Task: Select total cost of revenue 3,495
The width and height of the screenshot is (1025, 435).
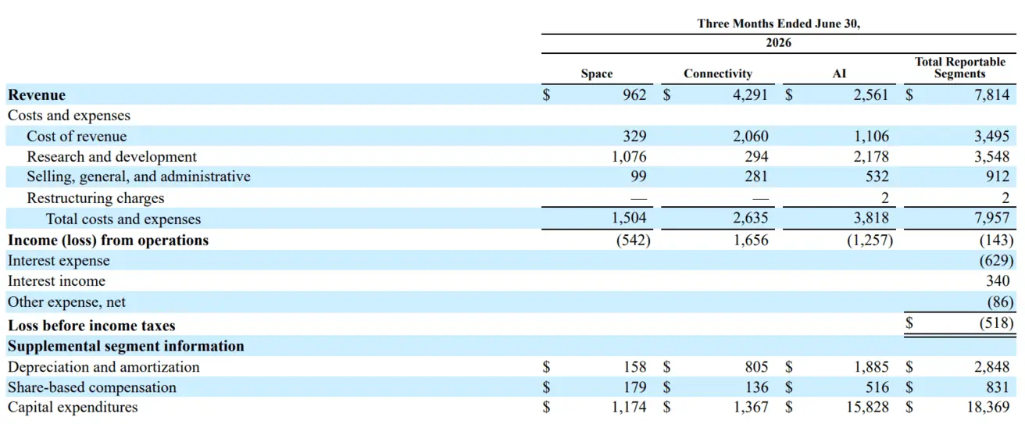Action: tap(992, 137)
